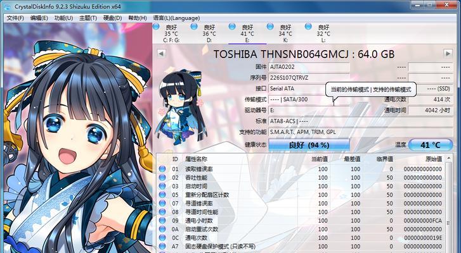Click status orb for attribute 02 吞吐性能

click(x=162, y=177)
